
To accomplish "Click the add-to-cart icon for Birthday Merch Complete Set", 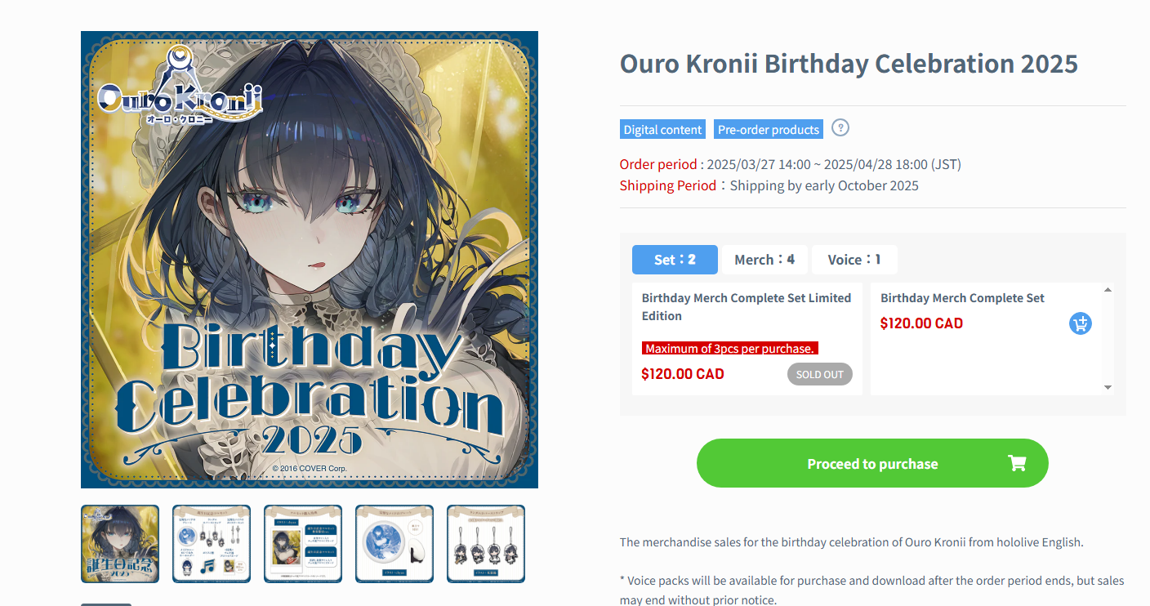I will click(x=1081, y=323).
